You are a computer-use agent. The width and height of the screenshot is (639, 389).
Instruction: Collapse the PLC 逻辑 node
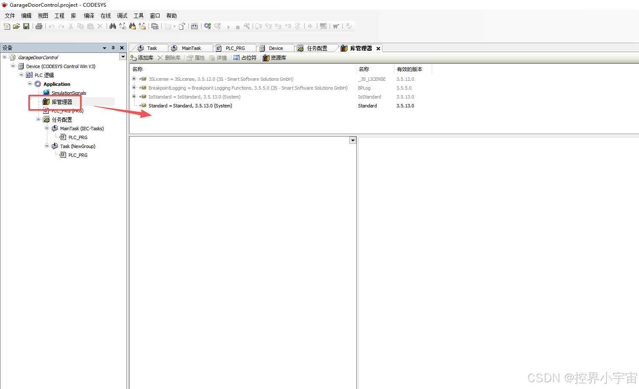21,74
